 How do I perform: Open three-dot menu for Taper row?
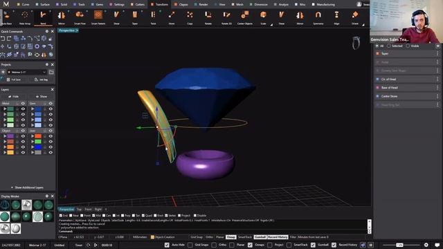[x=437, y=53]
